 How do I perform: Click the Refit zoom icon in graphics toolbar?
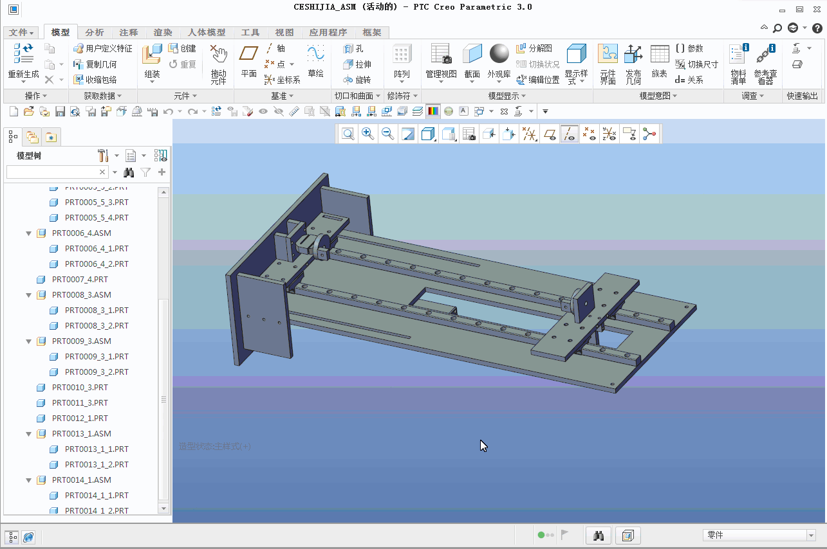[x=348, y=134]
